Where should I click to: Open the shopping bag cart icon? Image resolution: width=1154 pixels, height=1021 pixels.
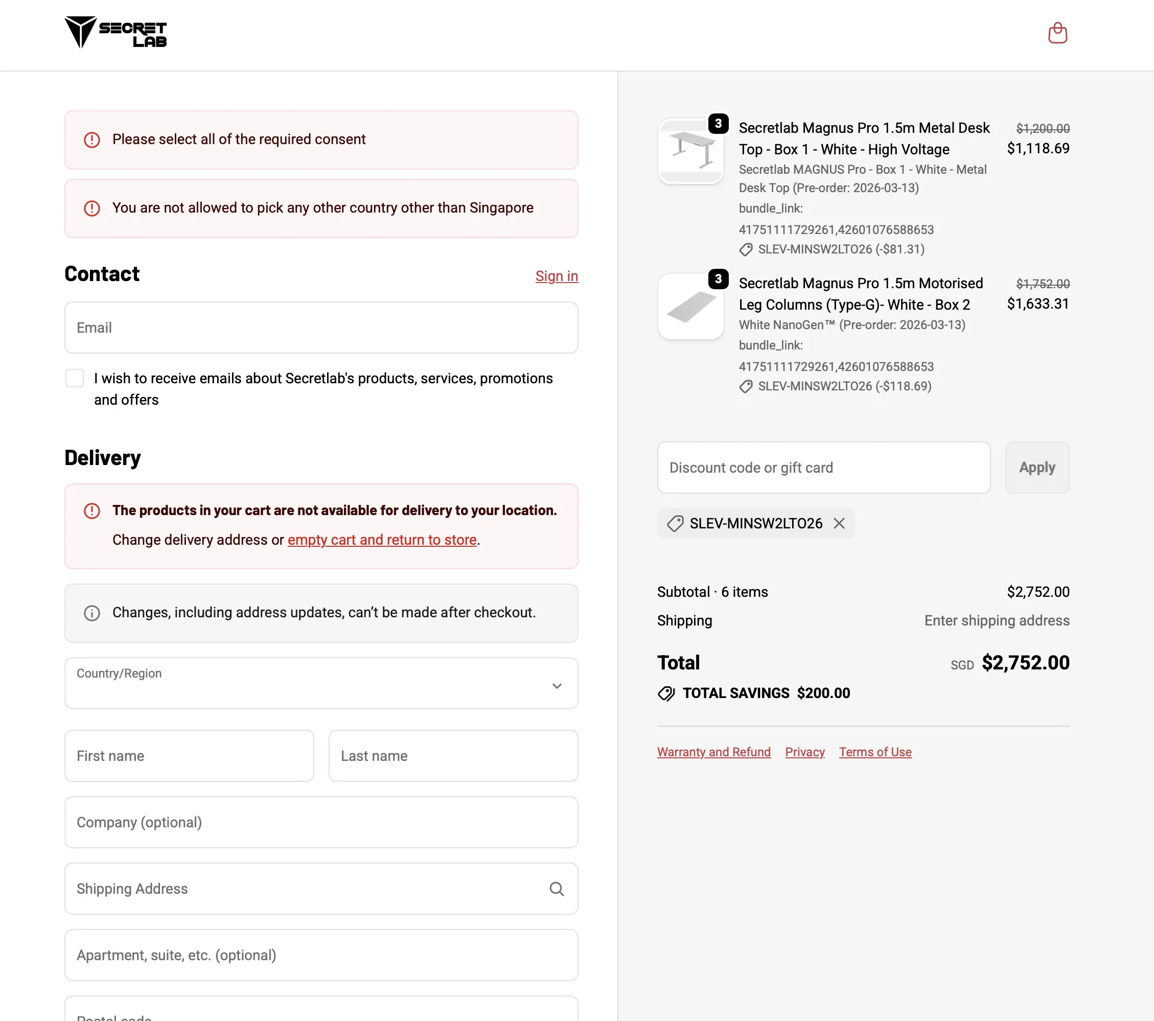pos(1057,33)
